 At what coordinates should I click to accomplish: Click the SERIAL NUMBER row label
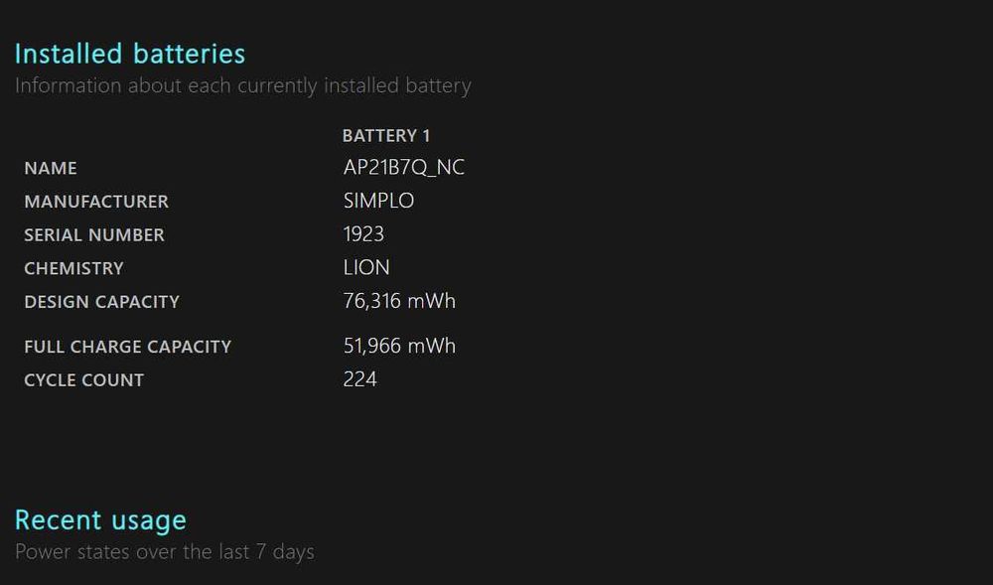[94, 234]
